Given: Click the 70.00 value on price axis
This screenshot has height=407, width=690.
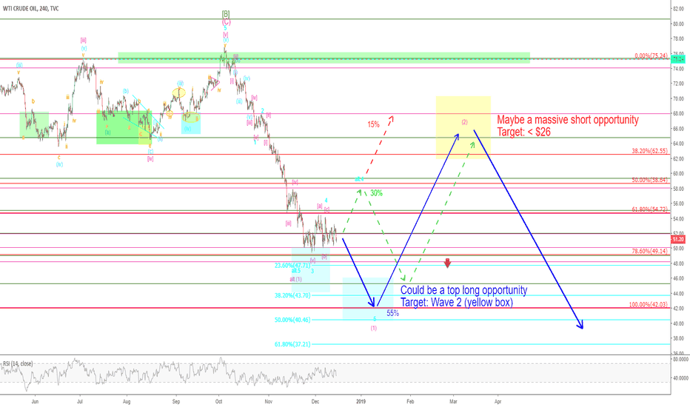Looking at the screenshot, I should (678, 98).
